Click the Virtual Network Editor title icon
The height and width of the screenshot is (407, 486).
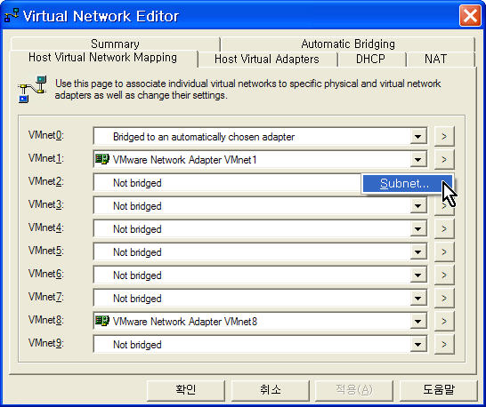click(x=12, y=15)
